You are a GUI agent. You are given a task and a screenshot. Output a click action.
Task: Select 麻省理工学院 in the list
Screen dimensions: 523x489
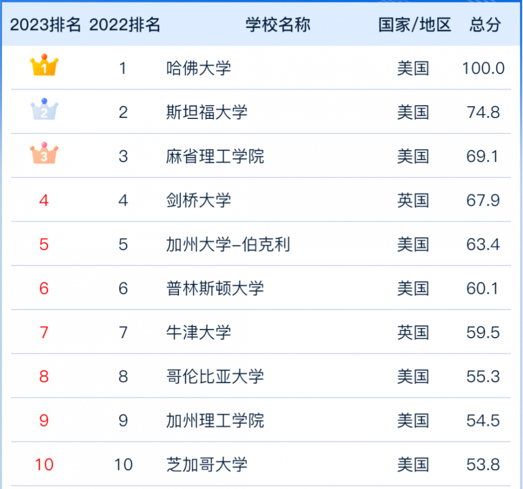215,156
